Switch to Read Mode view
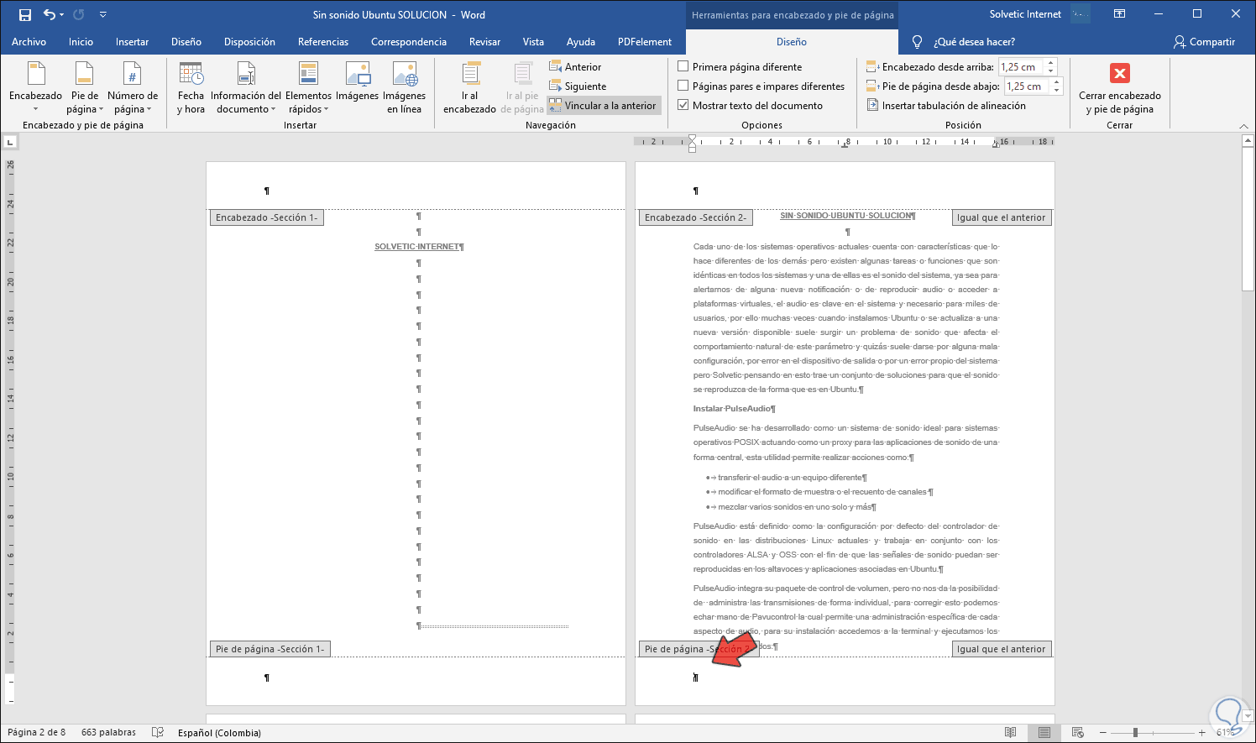 [1011, 733]
